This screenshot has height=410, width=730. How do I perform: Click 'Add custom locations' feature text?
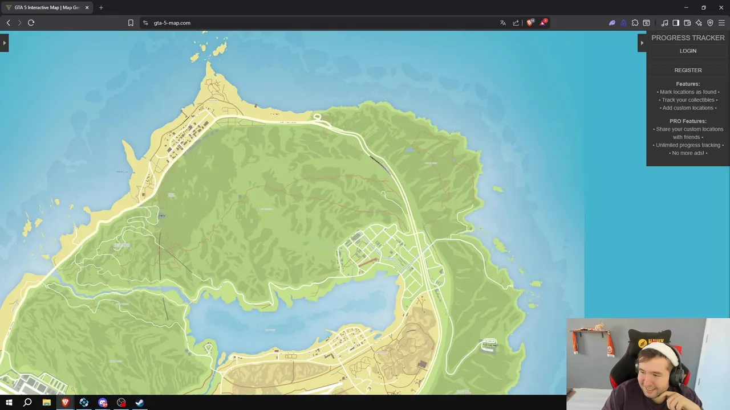pos(688,108)
